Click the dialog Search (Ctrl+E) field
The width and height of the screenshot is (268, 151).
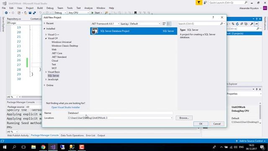198,24
